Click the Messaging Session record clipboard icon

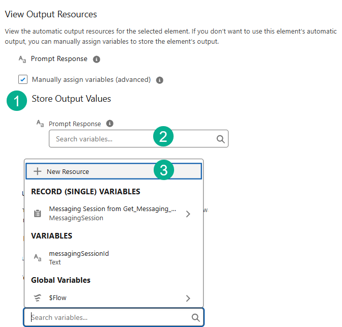[x=37, y=214]
